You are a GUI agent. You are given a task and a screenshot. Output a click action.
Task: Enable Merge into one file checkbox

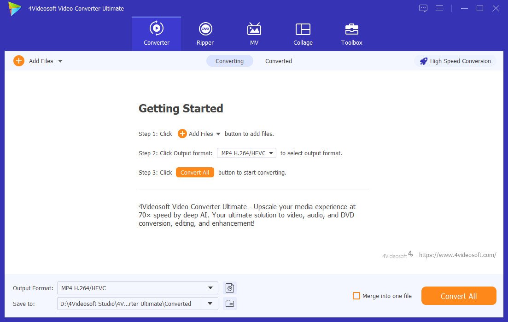point(356,296)
